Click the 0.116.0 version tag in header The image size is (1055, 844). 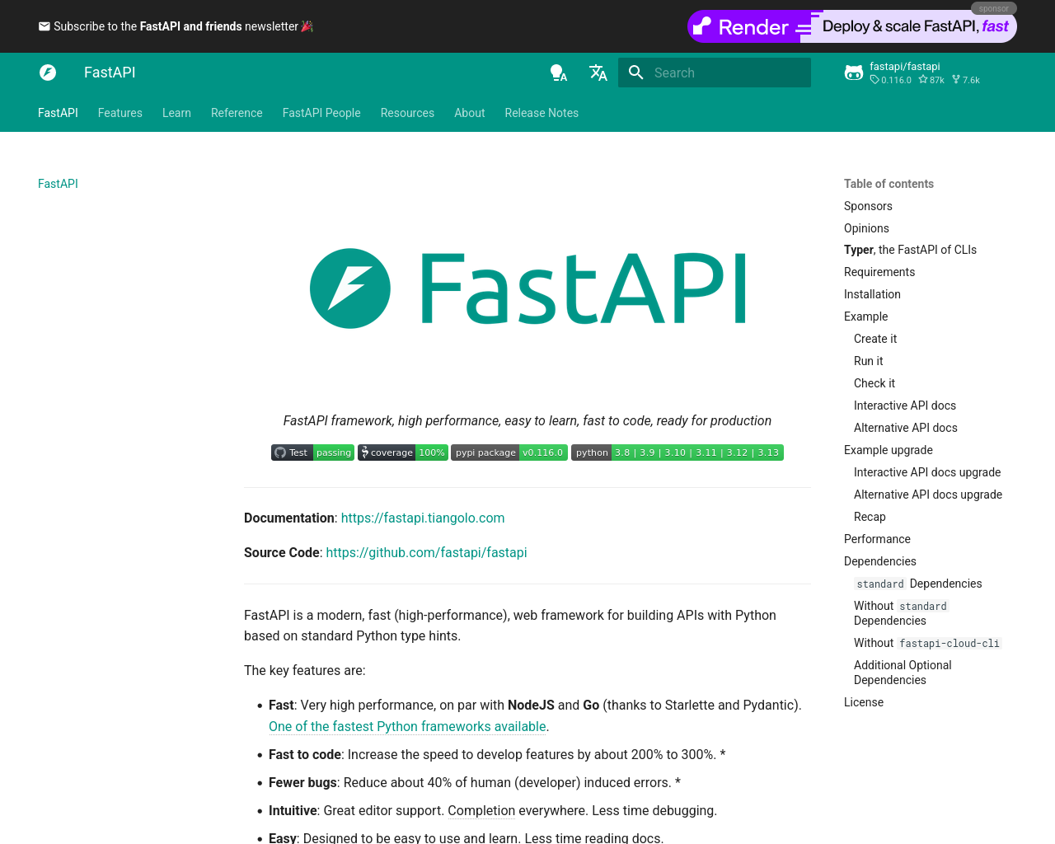891,80
